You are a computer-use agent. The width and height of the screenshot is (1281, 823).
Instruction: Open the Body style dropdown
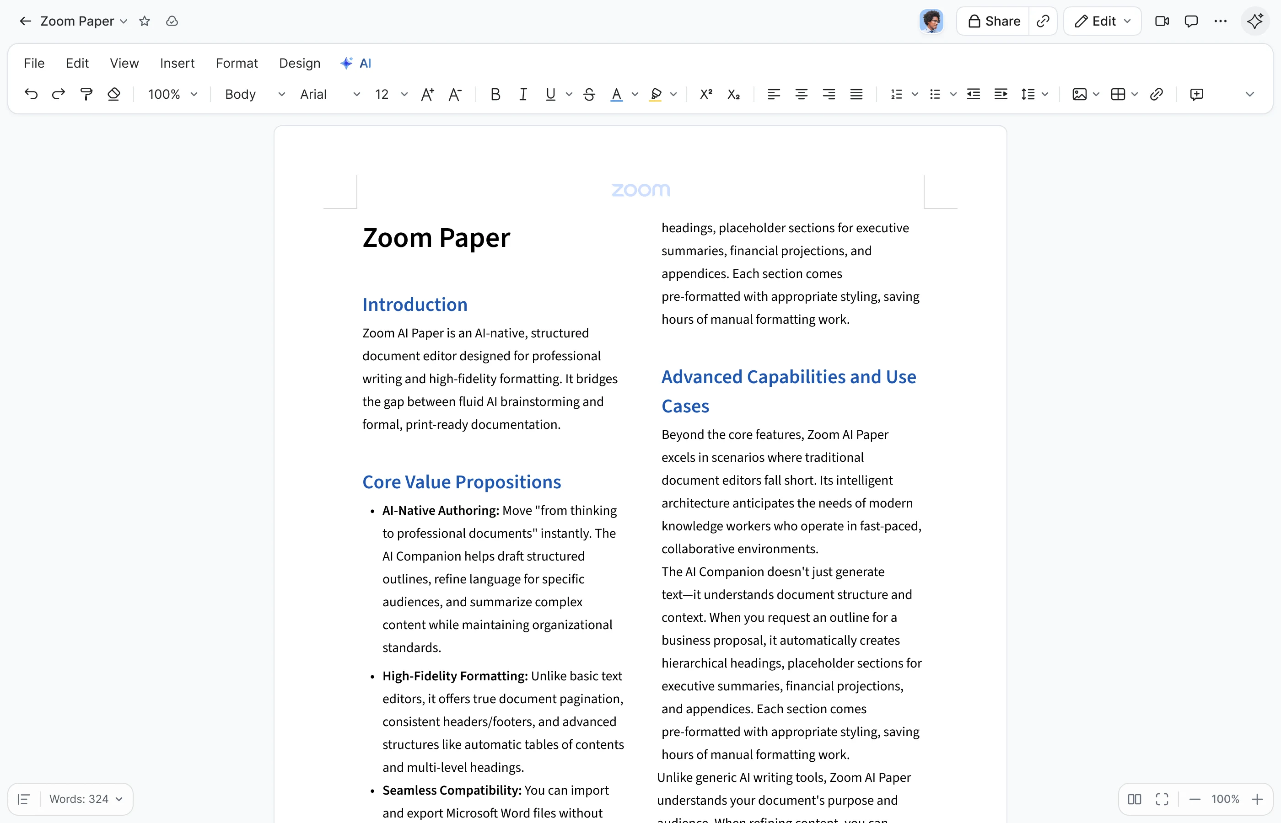[x=254, y=94]
